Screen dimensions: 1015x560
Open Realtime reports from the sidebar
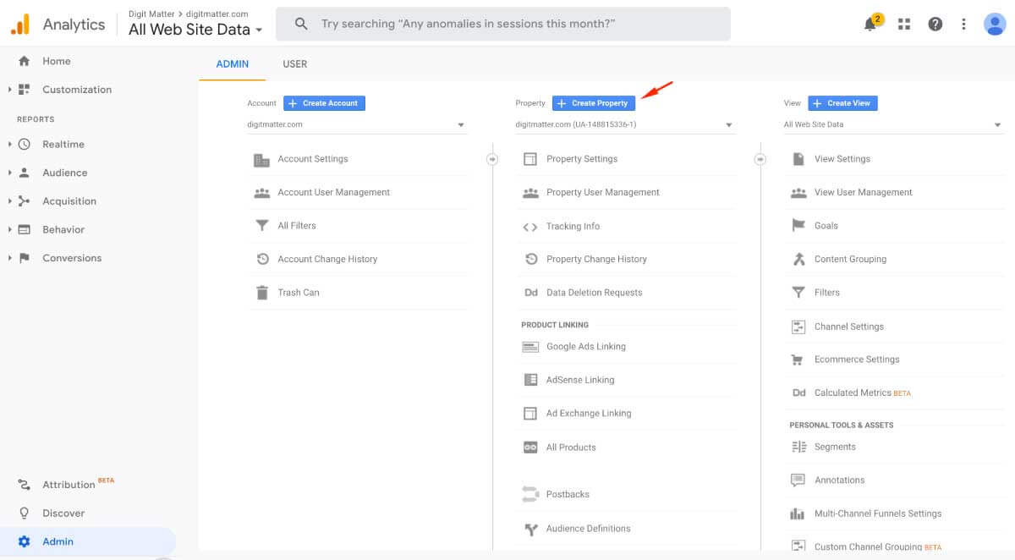[x=63, y=144]
